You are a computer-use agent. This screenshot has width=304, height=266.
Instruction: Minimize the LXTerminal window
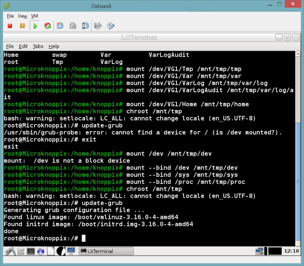point(279,37)
